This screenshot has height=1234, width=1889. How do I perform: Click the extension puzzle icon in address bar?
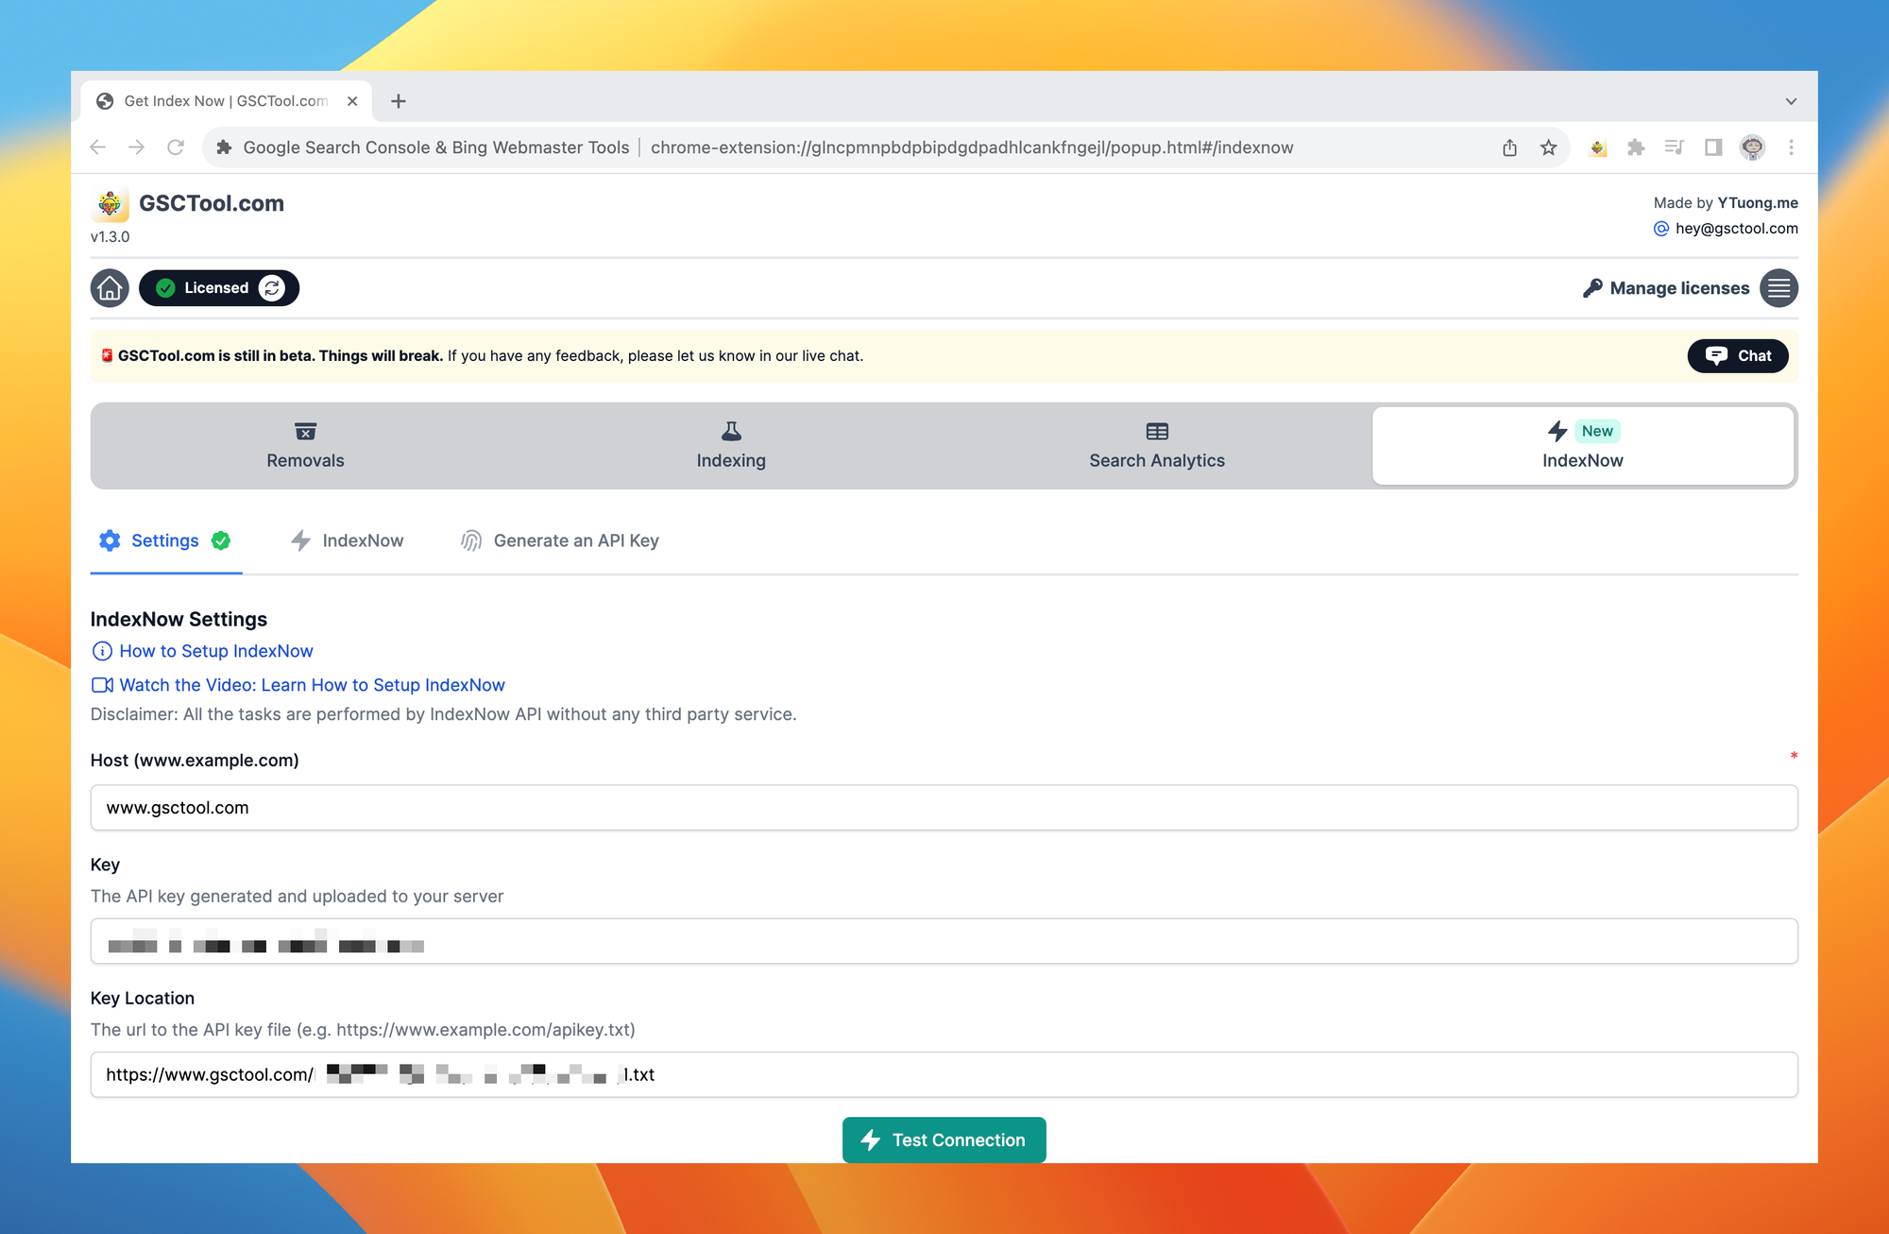(x=224, y=147)
